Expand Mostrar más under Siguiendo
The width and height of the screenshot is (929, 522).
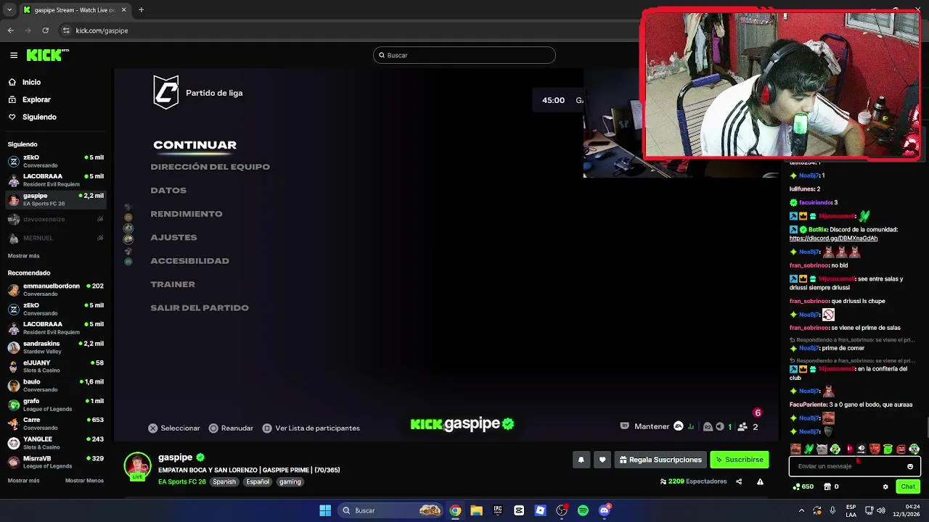tap(23, 256)
